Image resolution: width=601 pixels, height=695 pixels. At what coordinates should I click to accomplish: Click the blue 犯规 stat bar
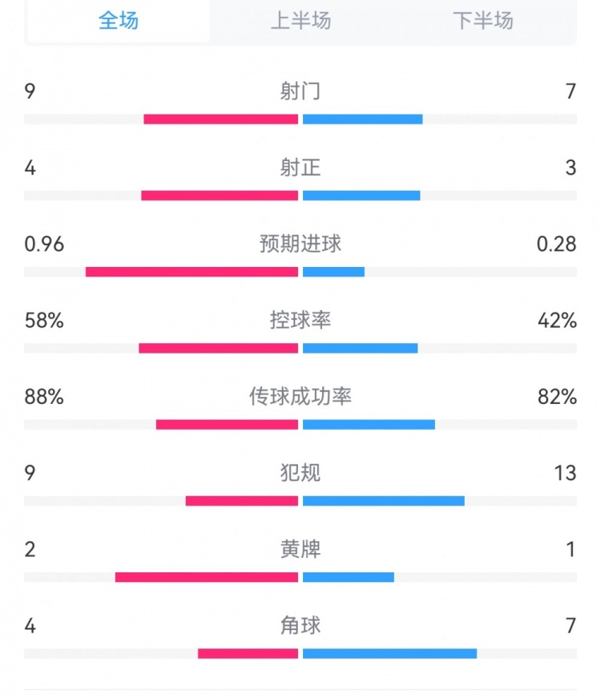click(x=382, y=499)
